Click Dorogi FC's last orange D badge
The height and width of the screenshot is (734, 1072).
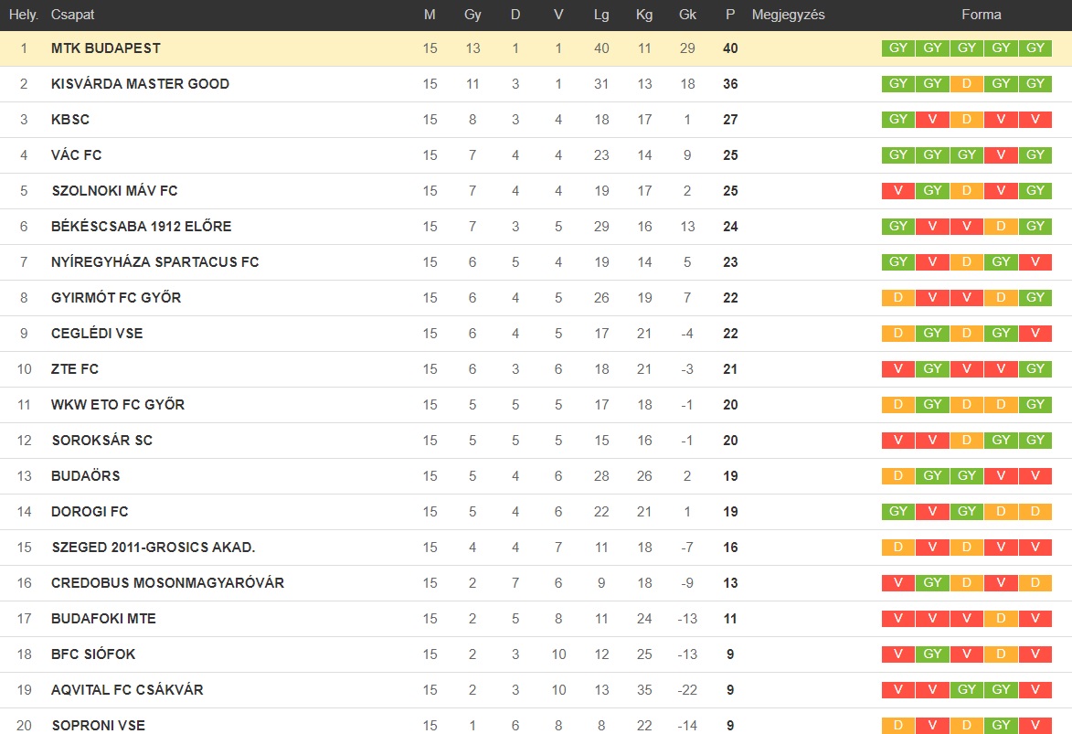1035,511
